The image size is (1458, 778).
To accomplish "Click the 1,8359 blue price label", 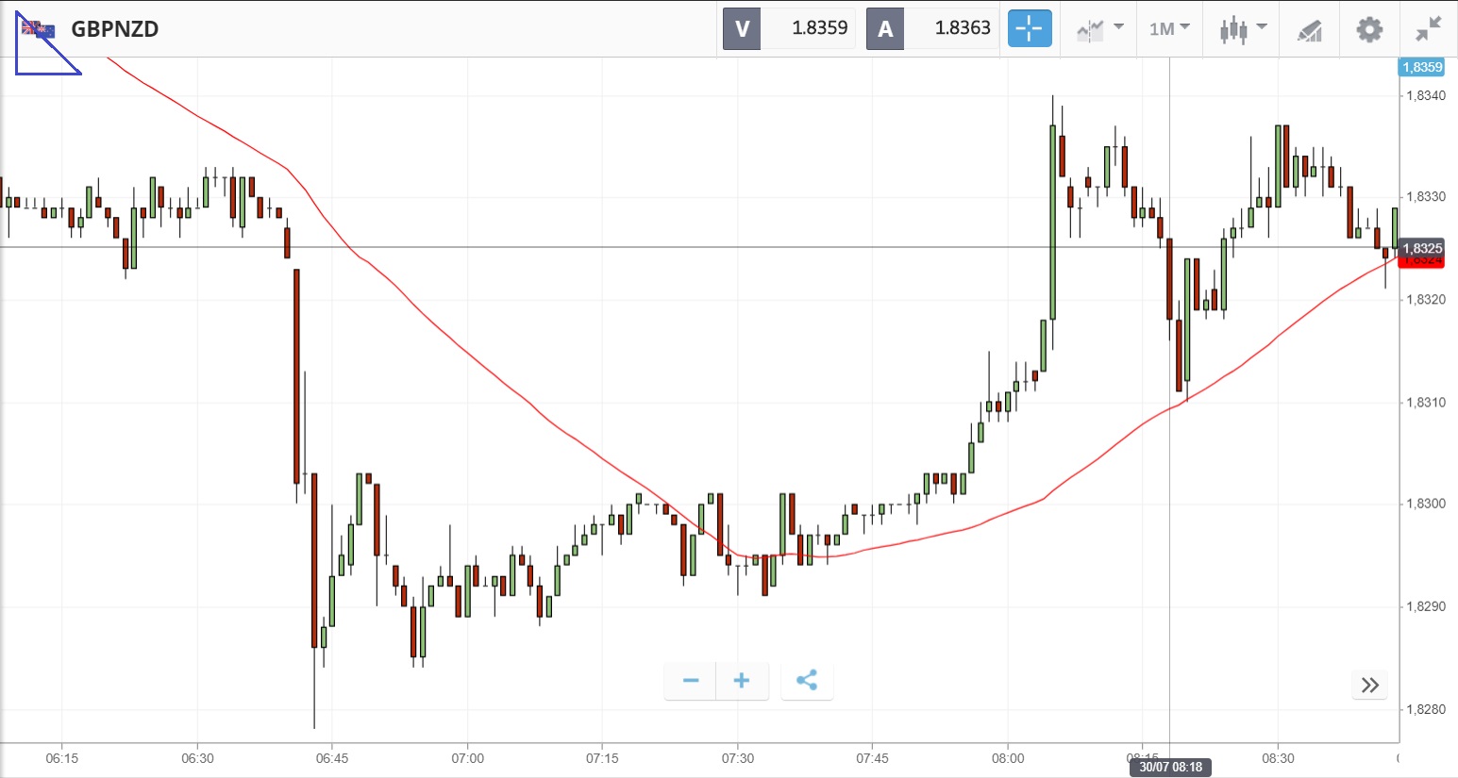I will tap(1422, 67).
